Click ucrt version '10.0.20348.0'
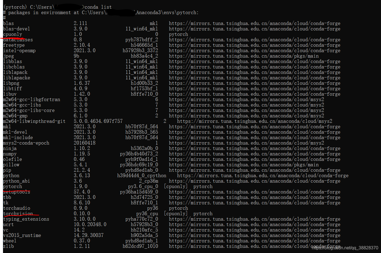381x253 pixels. coord(90,224)
